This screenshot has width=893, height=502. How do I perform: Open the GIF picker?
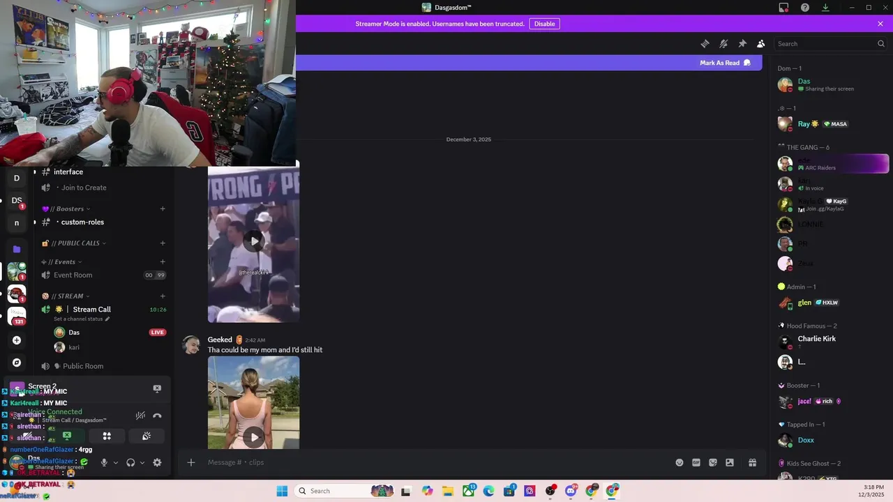coord(696,462)
